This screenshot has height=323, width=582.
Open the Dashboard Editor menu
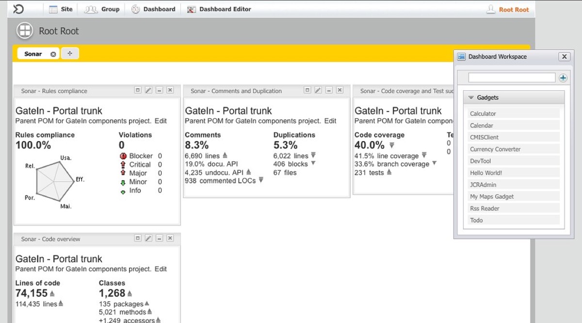219,9
